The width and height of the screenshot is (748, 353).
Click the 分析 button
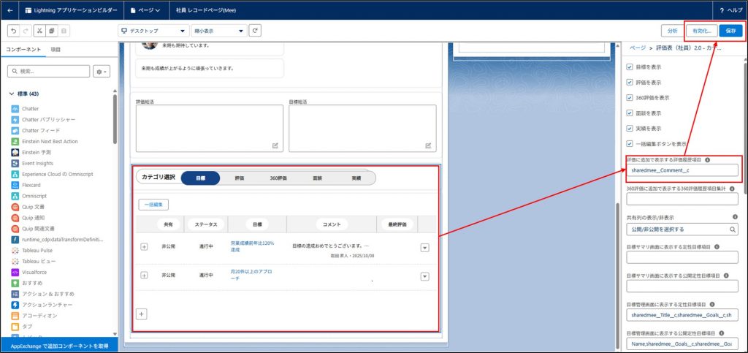672,31
